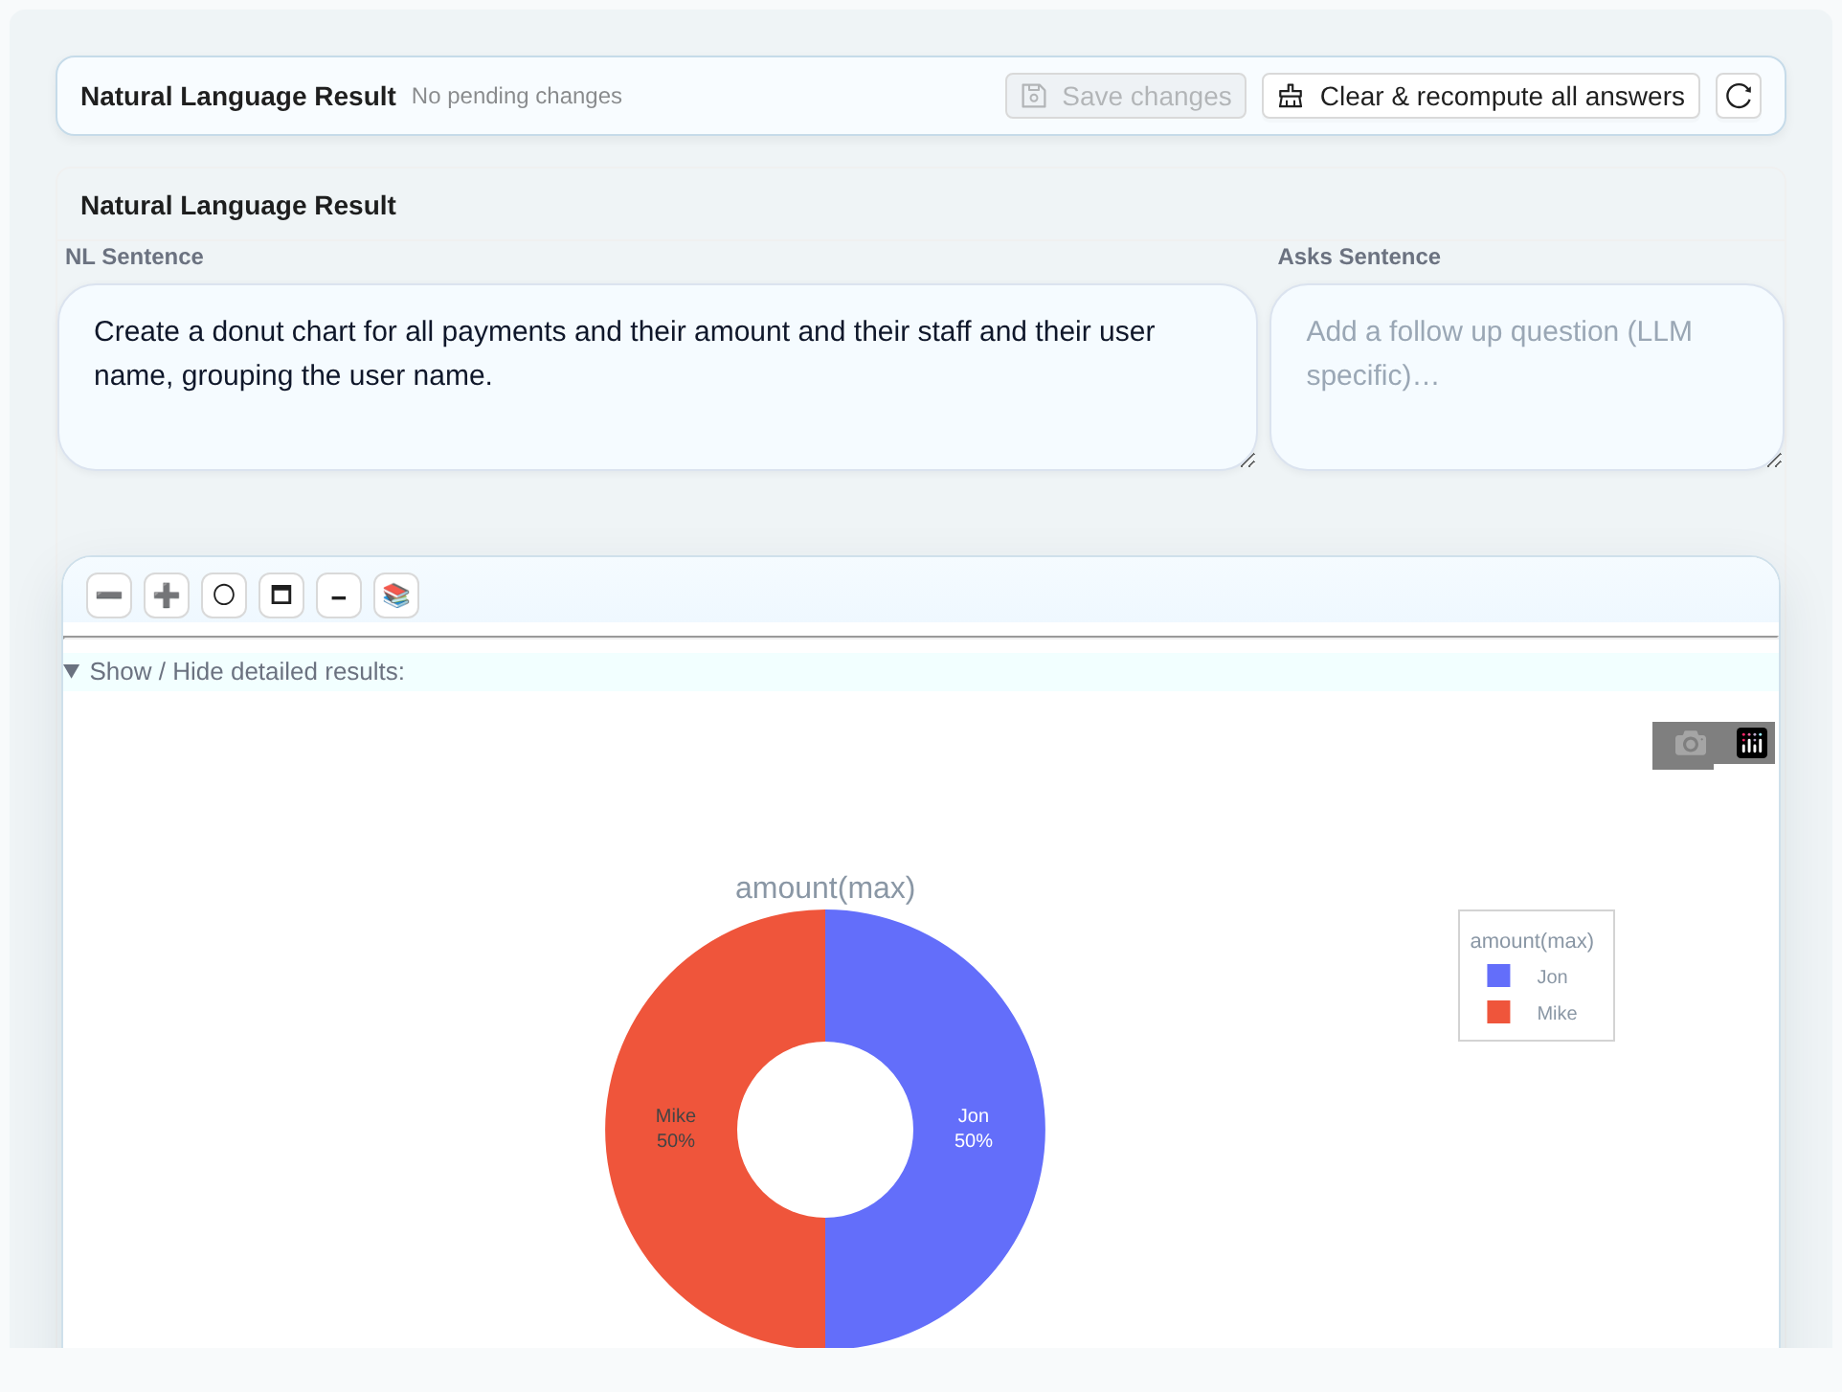This screenshot has height=1392, width=1842.
Task: Click the NL Sentence box resize handle
Action: click(x=1247, y=461)
